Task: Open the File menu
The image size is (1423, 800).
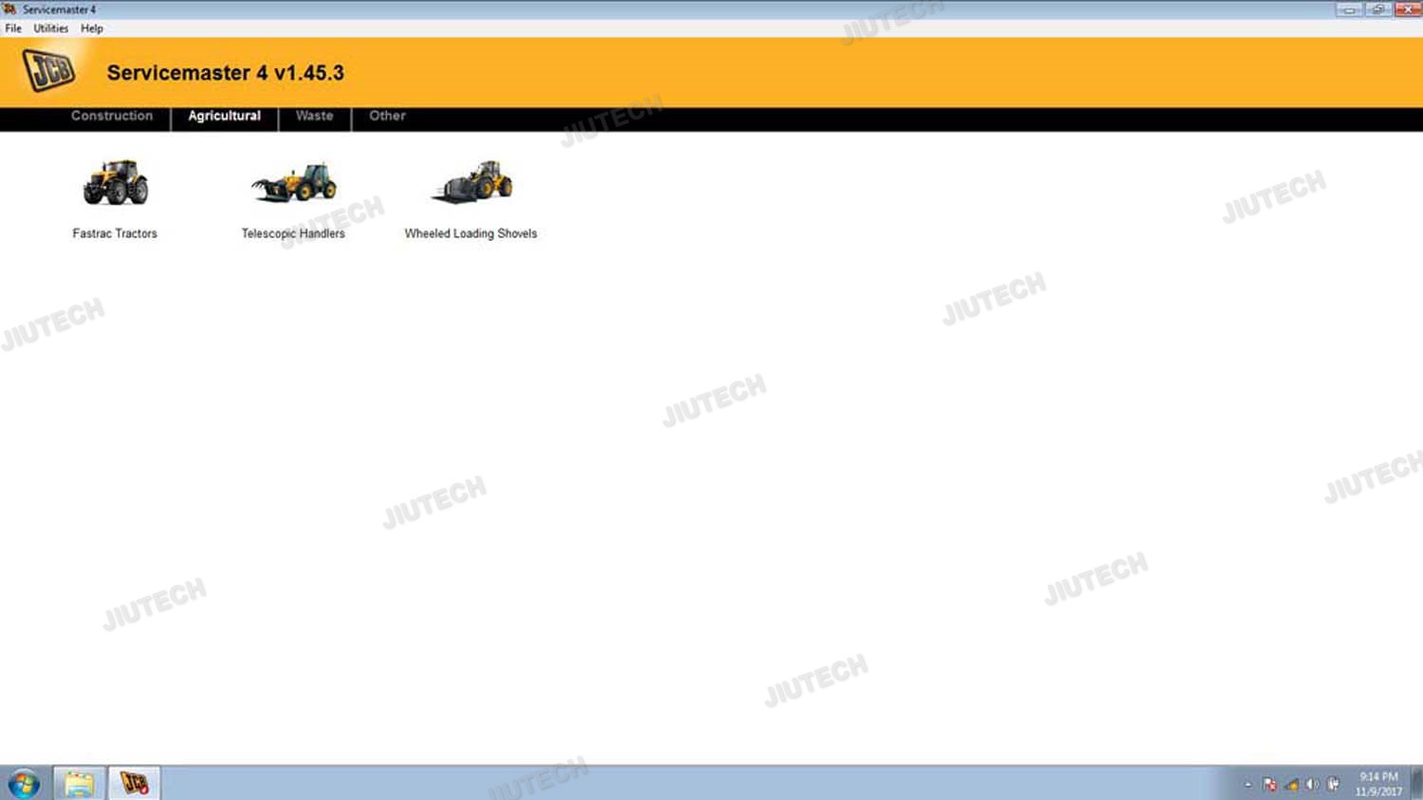Action: [13, 28]
